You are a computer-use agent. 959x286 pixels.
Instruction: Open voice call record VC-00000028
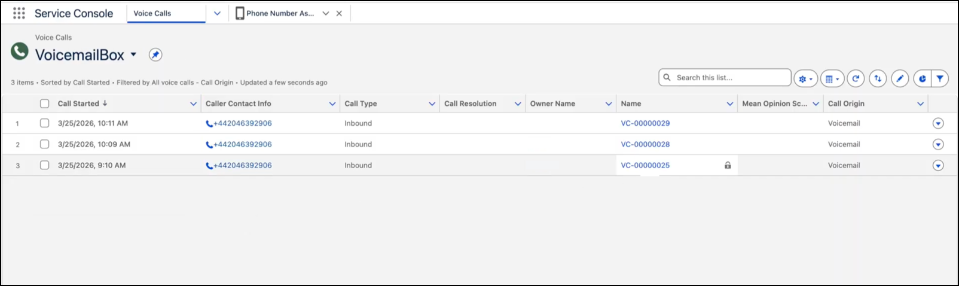click(645, 144)
